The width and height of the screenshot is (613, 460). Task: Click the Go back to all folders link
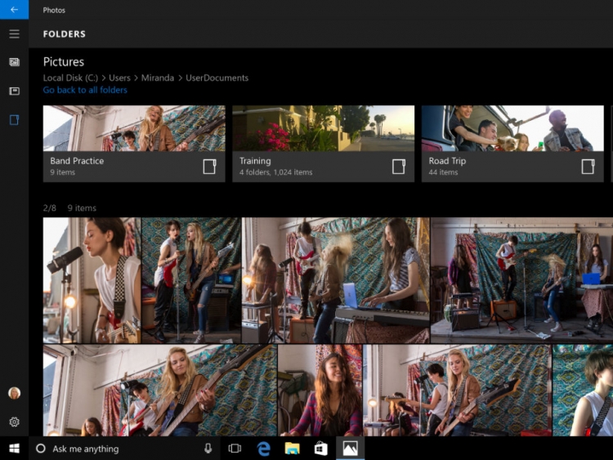click(x=85, y=90)
